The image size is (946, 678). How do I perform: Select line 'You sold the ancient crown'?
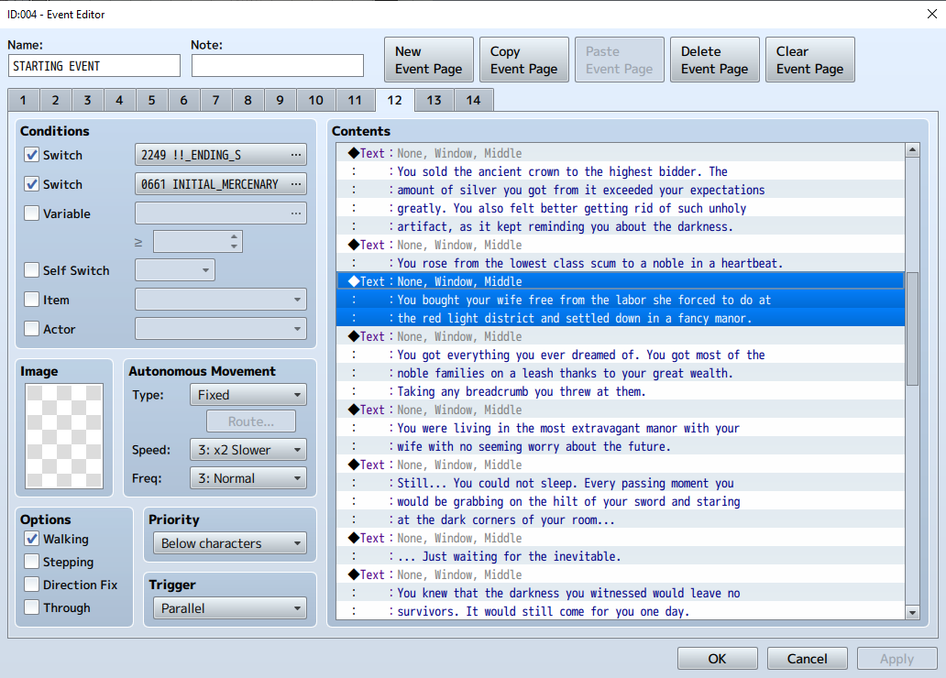click(x=621, y=172)
